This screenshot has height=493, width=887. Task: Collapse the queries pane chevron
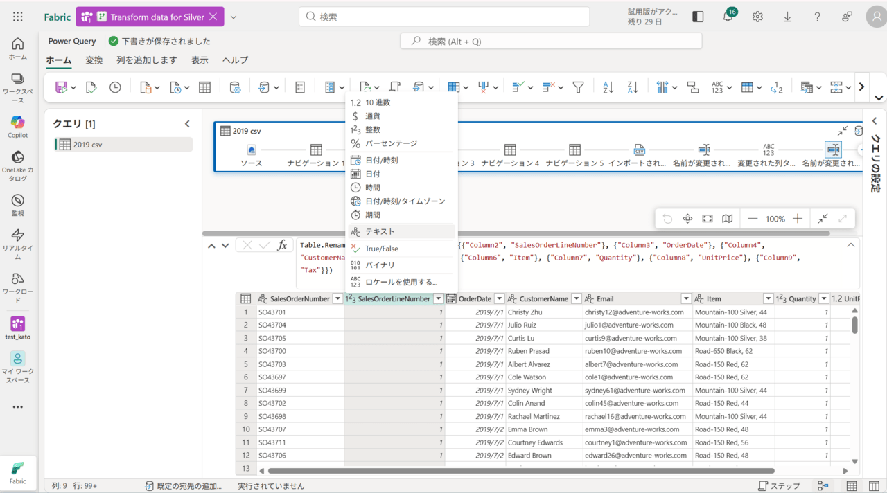pos(187,124)
